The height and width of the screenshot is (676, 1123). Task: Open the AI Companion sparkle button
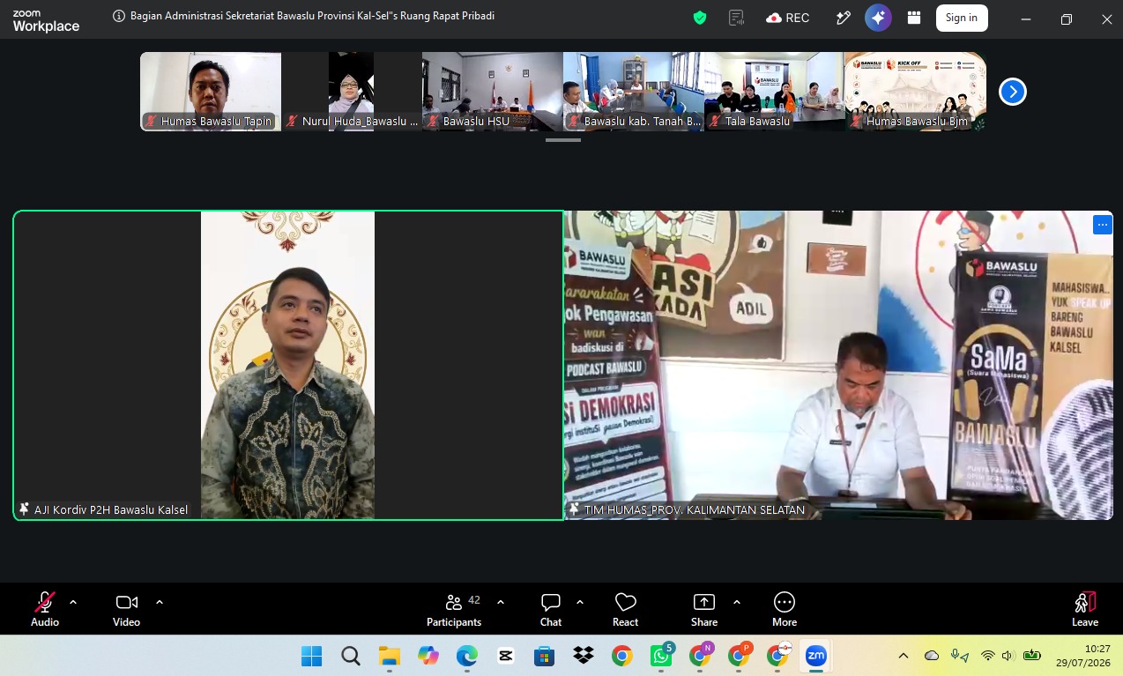878,18
